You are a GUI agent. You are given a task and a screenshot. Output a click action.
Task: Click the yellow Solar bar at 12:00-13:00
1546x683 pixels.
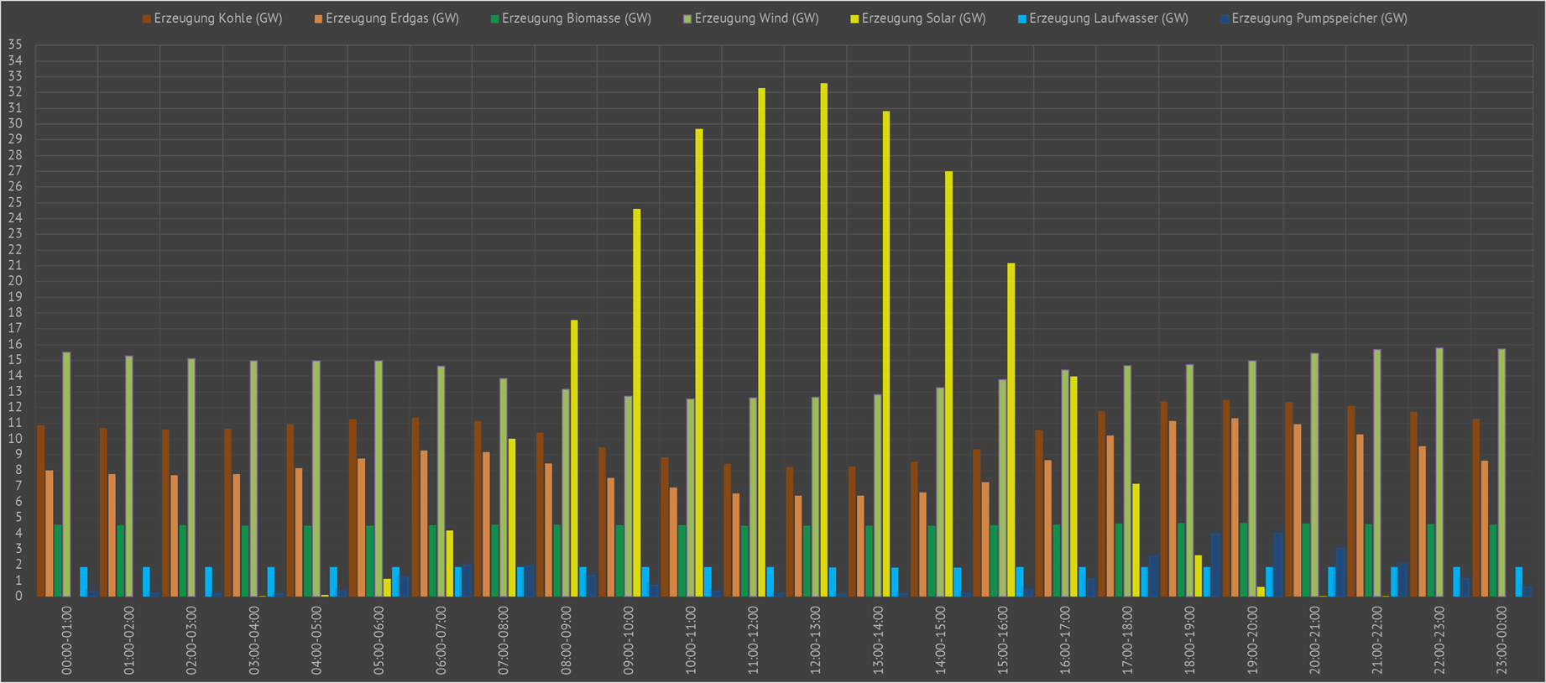(824, 340)
